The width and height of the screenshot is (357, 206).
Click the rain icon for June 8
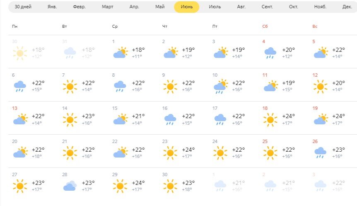pos(120,86)
